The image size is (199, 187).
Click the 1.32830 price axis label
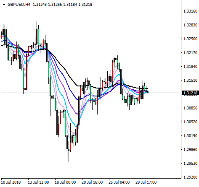190,25
